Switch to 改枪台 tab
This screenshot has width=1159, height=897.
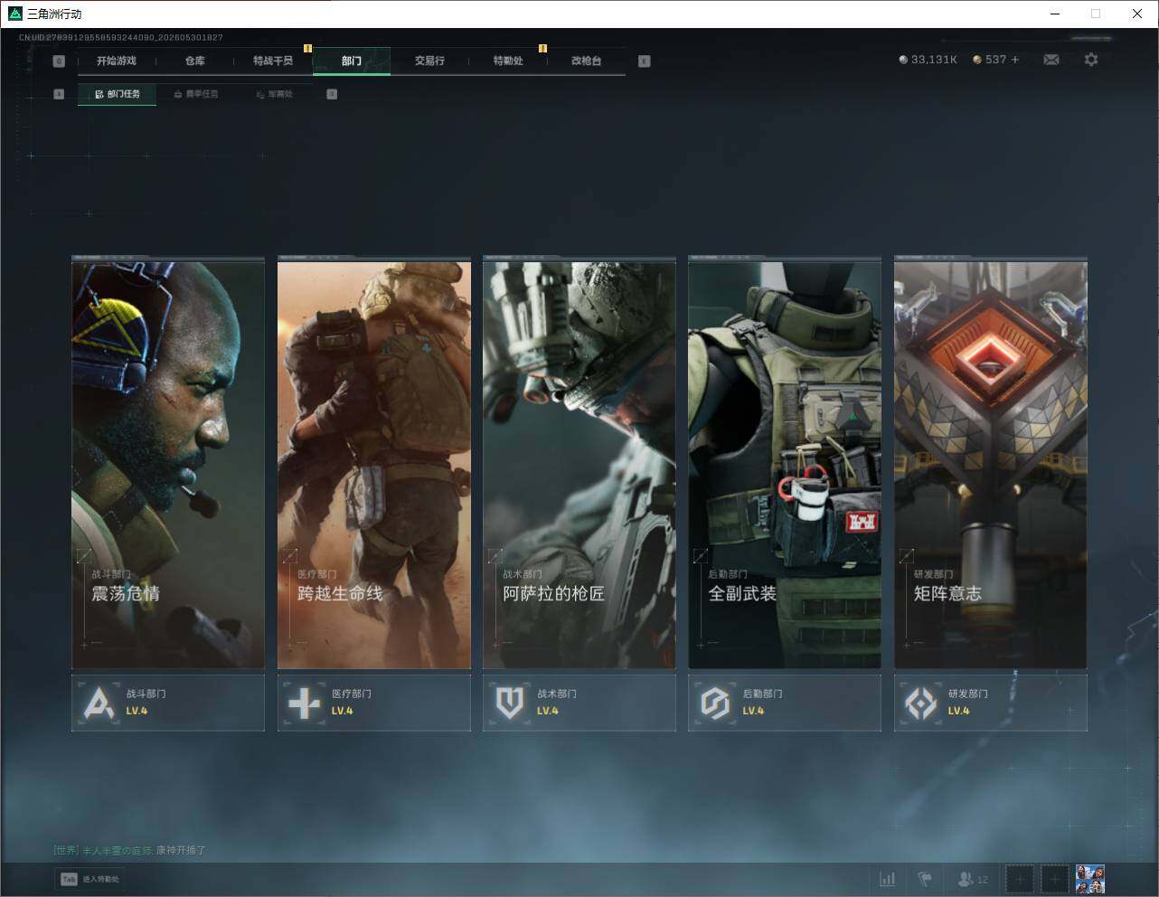coord(587,61)
